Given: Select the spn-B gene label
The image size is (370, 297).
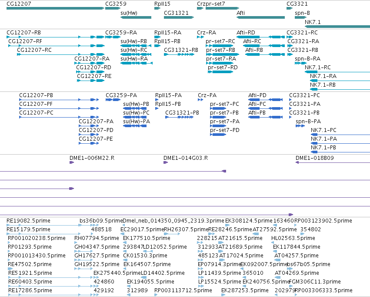Looking at the screenshot, I should (x=302, y=13).
